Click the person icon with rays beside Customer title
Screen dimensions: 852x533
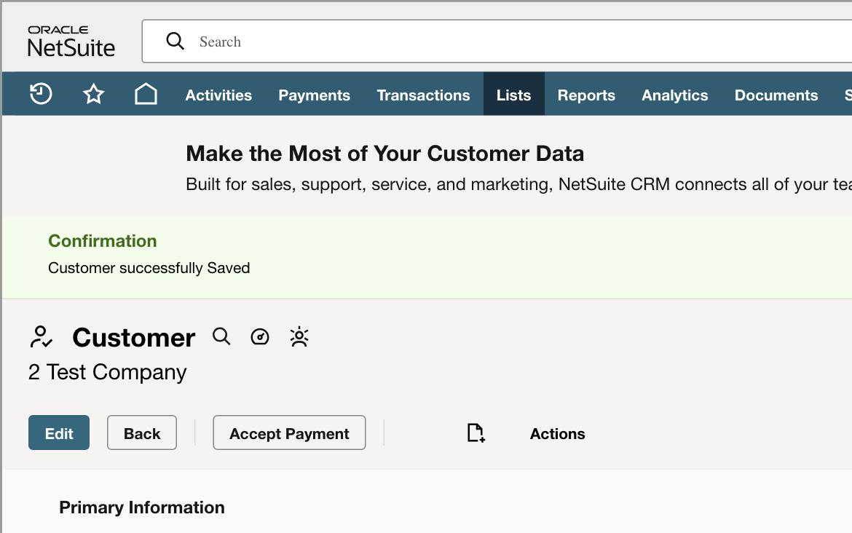(299, 337)
